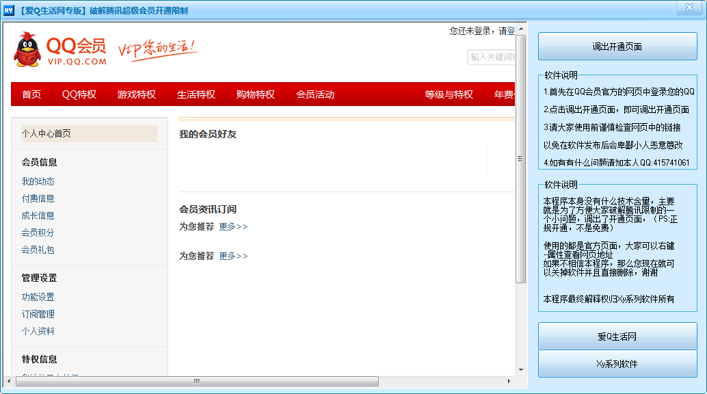Open 订阅管理 sidebar link
707x394 pixels.
[x=38, y=314]
